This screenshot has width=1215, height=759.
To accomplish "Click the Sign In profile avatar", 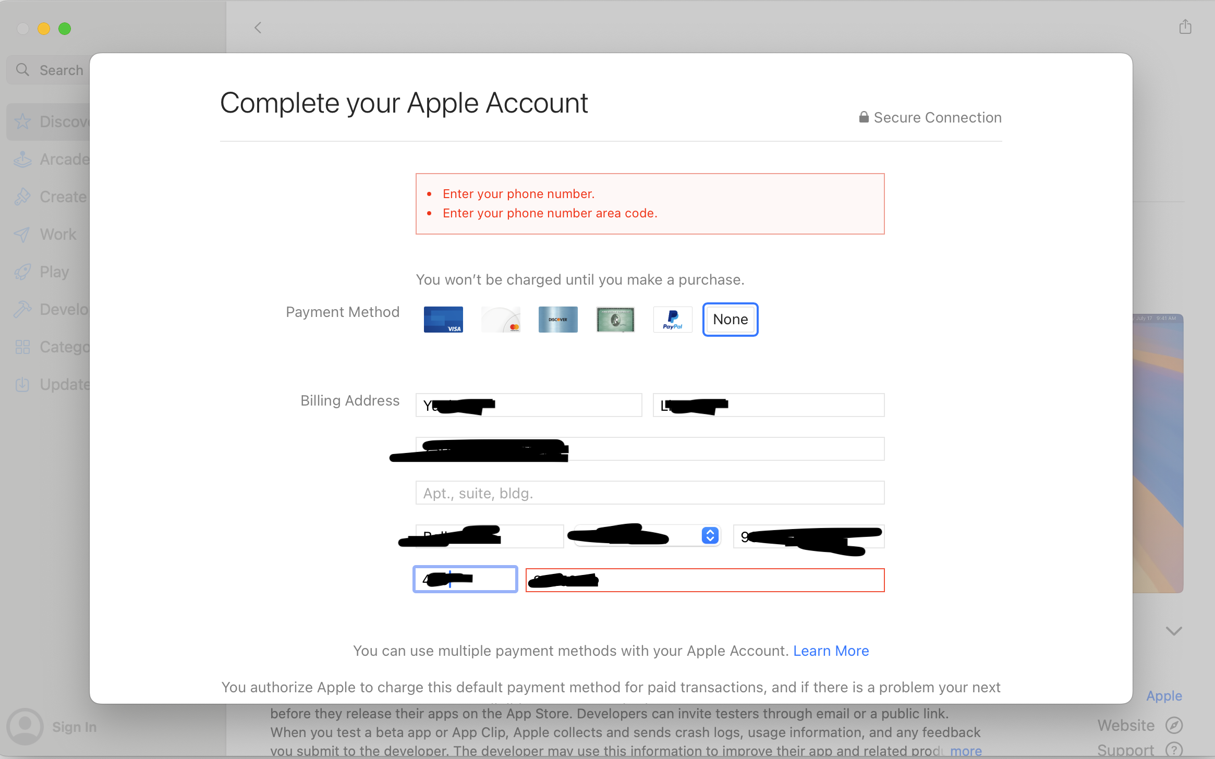I will click(25, 726).
